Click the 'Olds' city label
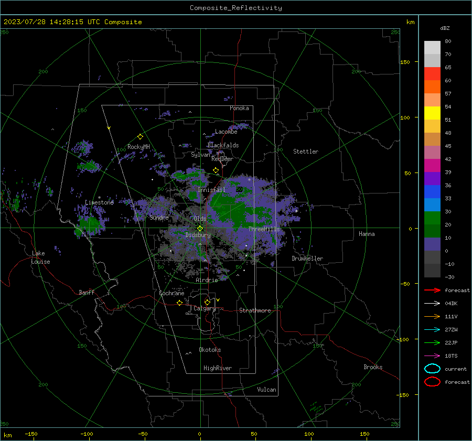472x441 pixels. (x=200, y=219)
